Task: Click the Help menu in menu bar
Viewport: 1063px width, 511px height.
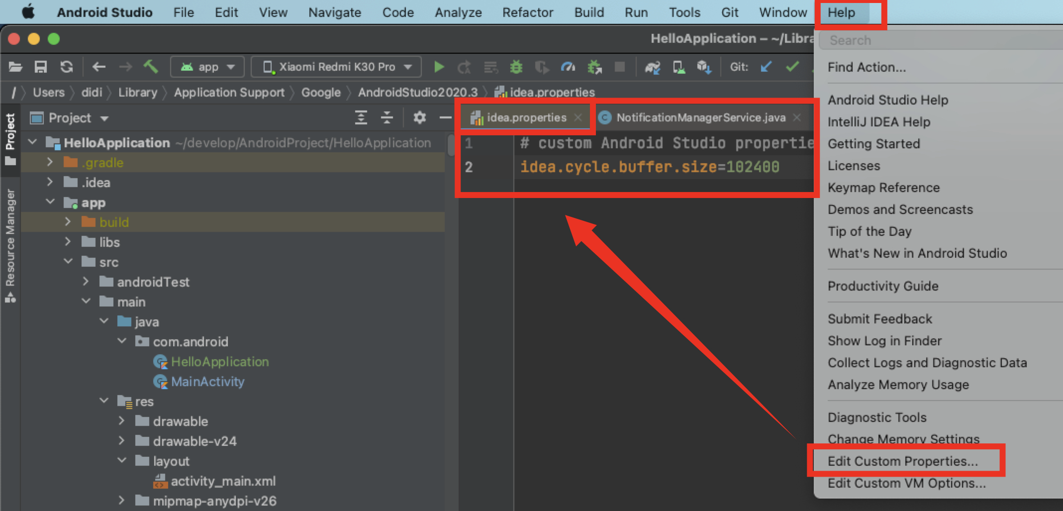Action: tap(842, 12)
